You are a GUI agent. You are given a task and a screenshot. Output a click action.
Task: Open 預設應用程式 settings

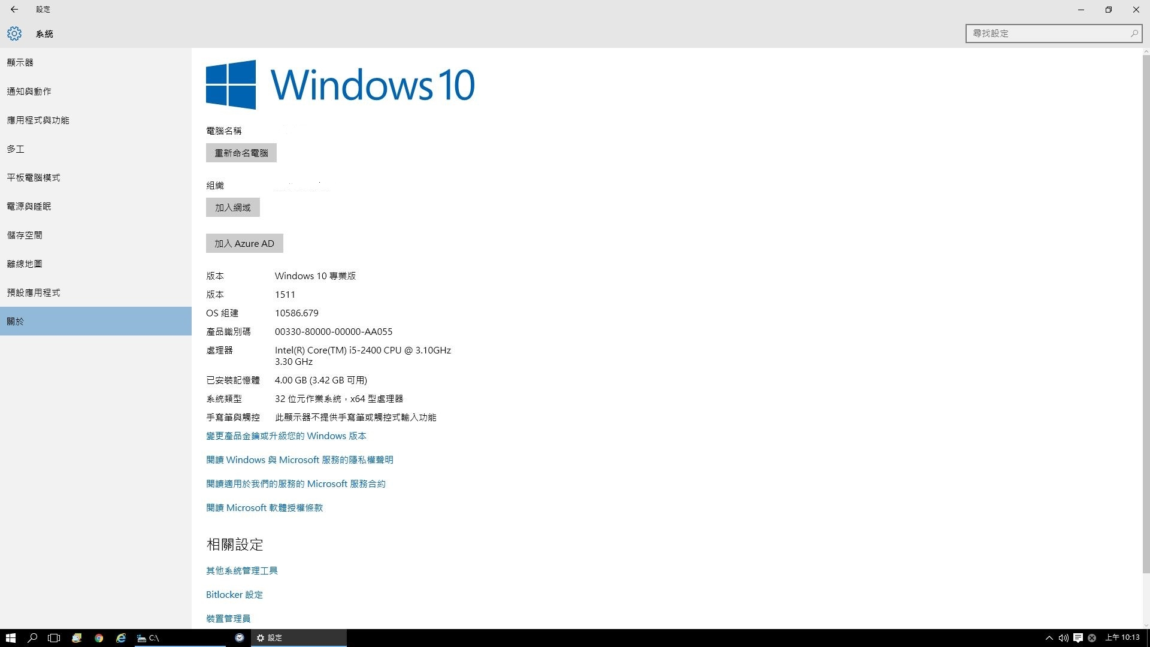point(96,292)
